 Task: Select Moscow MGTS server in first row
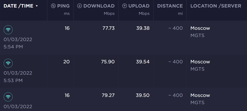point(200,32)
